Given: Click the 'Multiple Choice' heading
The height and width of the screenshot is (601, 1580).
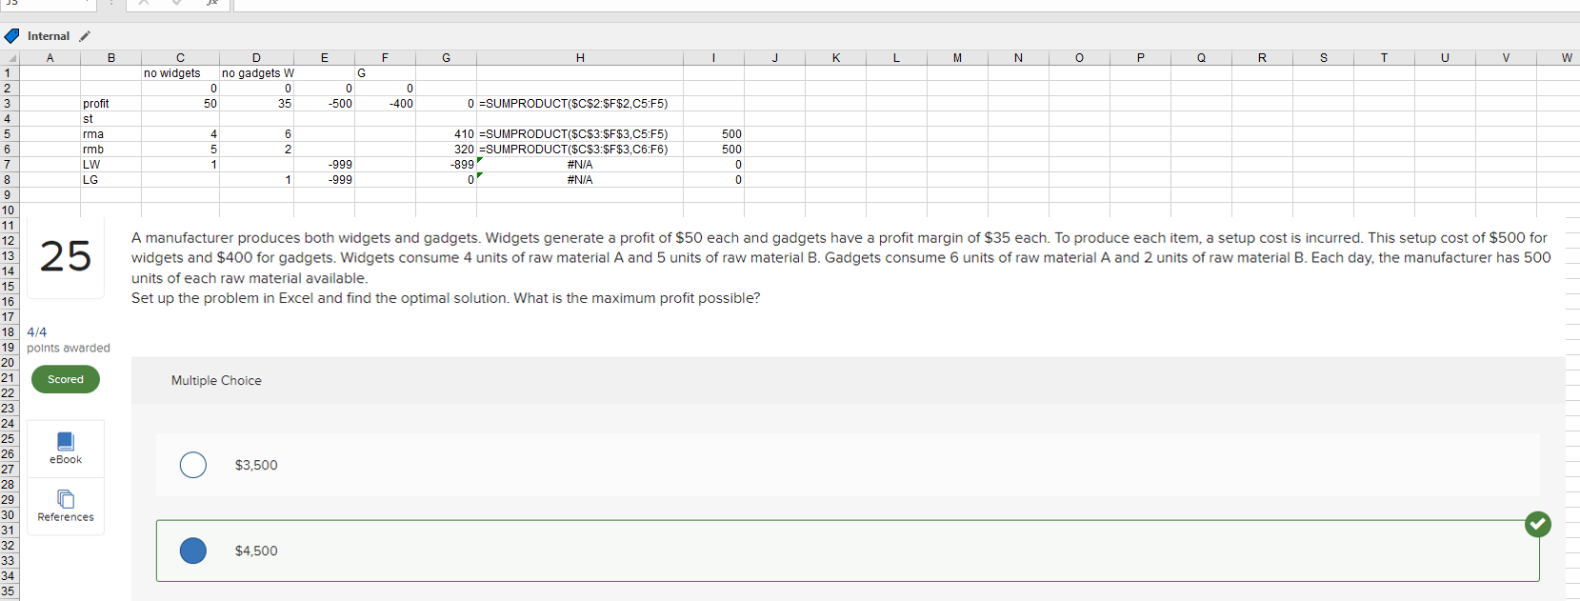Looking at the screenshot, I should coord(216,380).
